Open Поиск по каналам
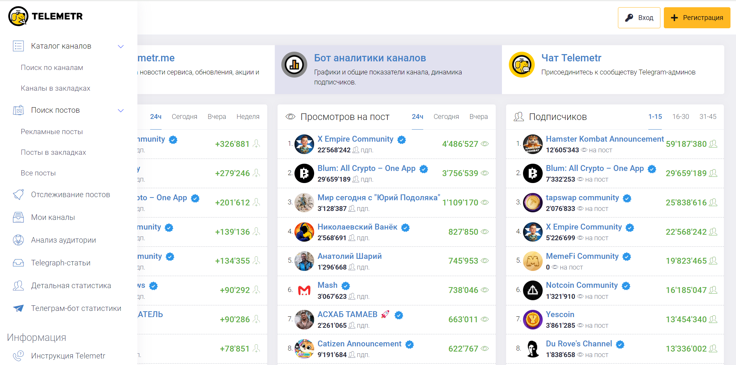This screenshot has height=365, width=736. (52, 68)
